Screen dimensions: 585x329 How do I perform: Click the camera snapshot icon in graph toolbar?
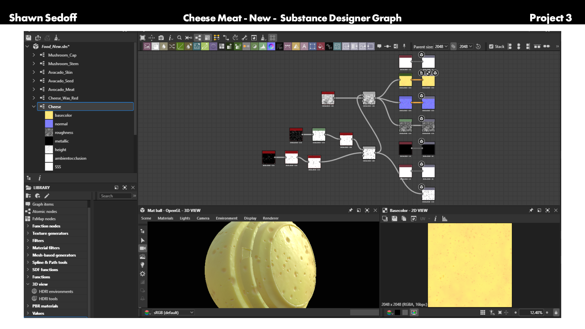[x=161, y=38]
